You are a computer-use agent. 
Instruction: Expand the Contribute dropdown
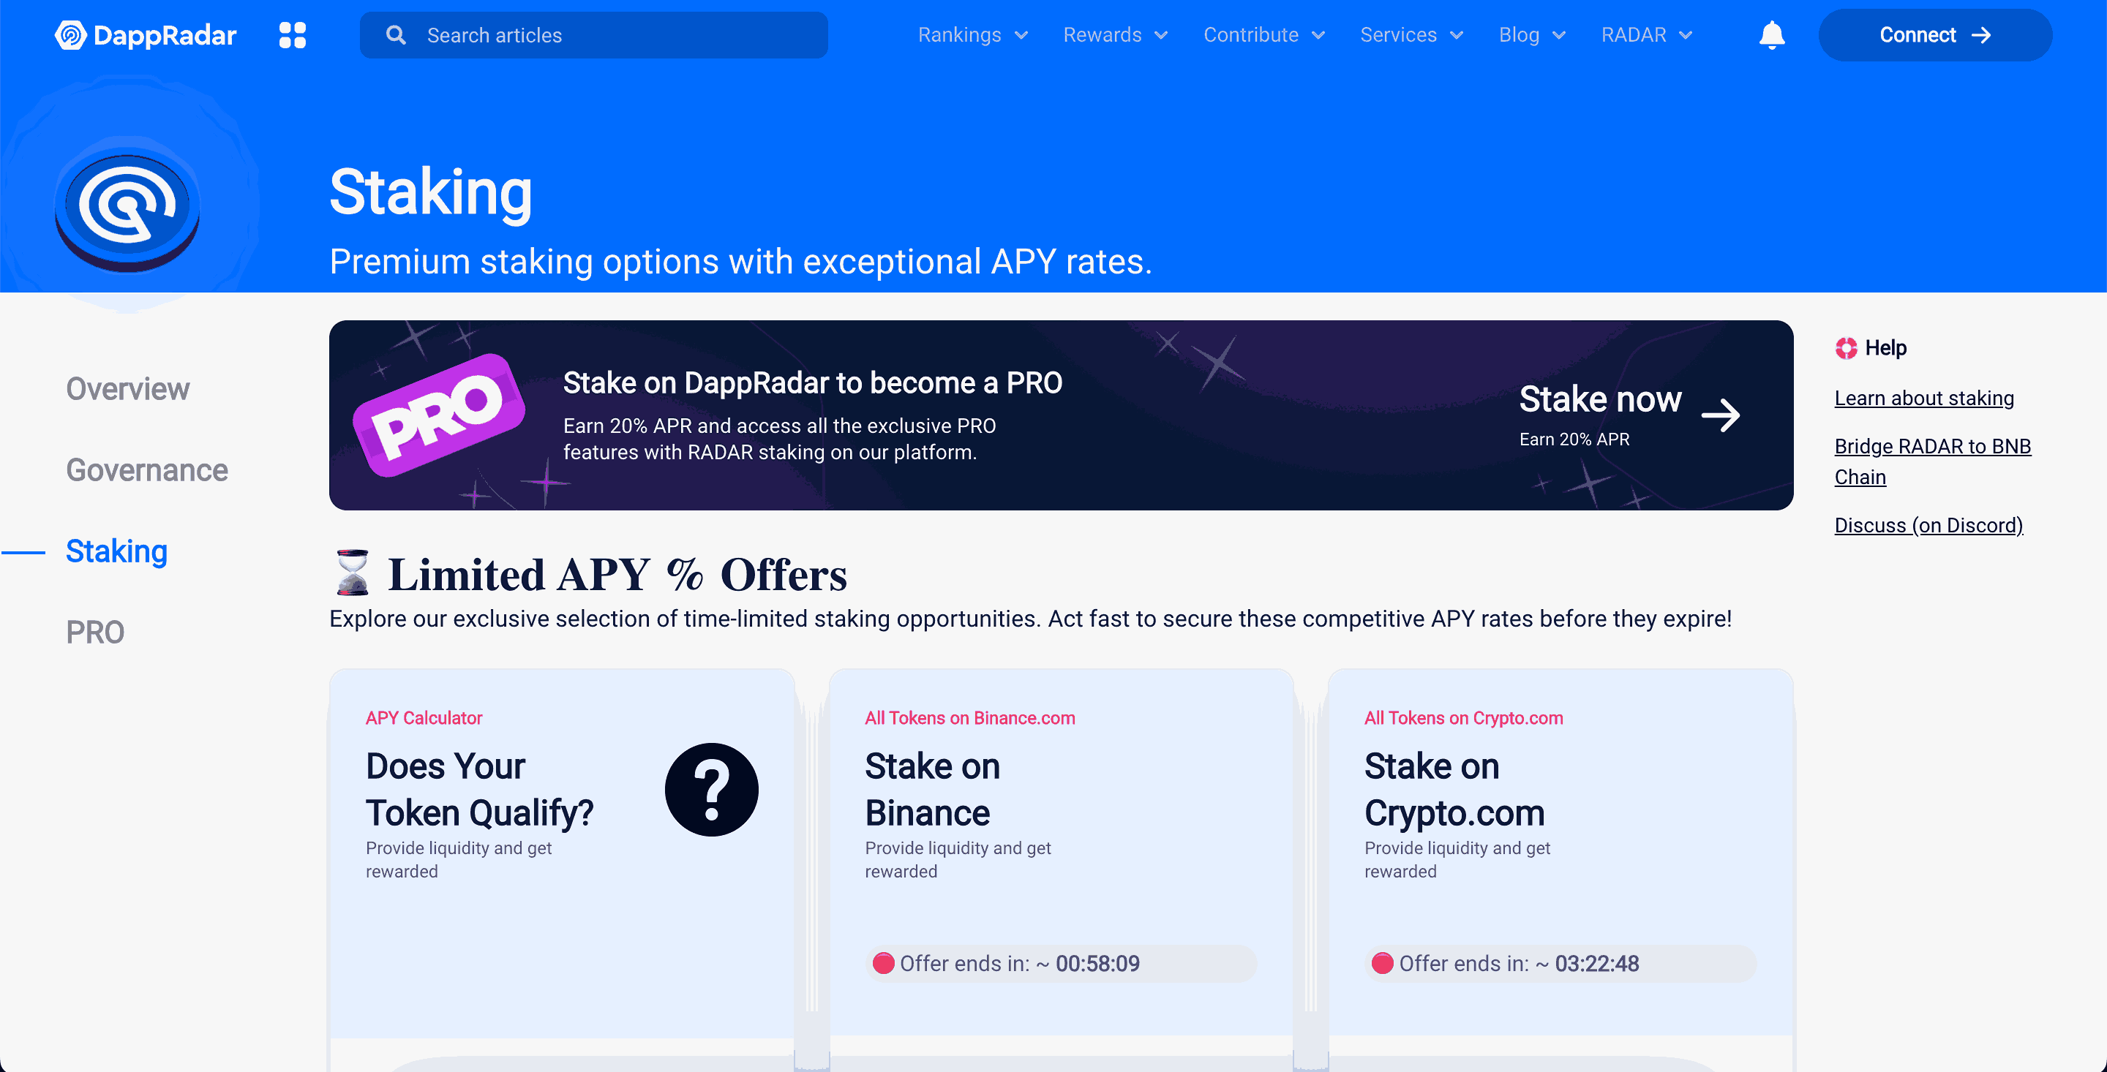(1263, 35)
